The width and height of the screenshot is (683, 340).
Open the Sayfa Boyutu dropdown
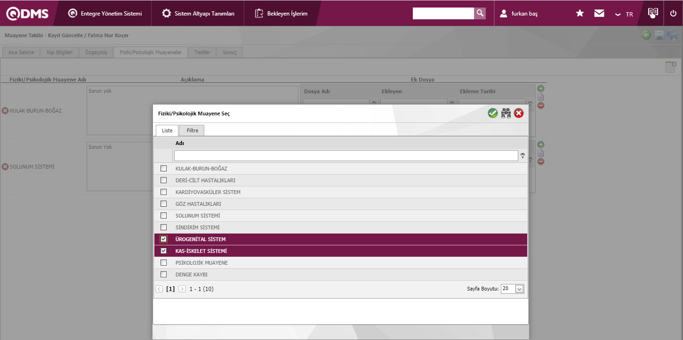pos(519,289)
